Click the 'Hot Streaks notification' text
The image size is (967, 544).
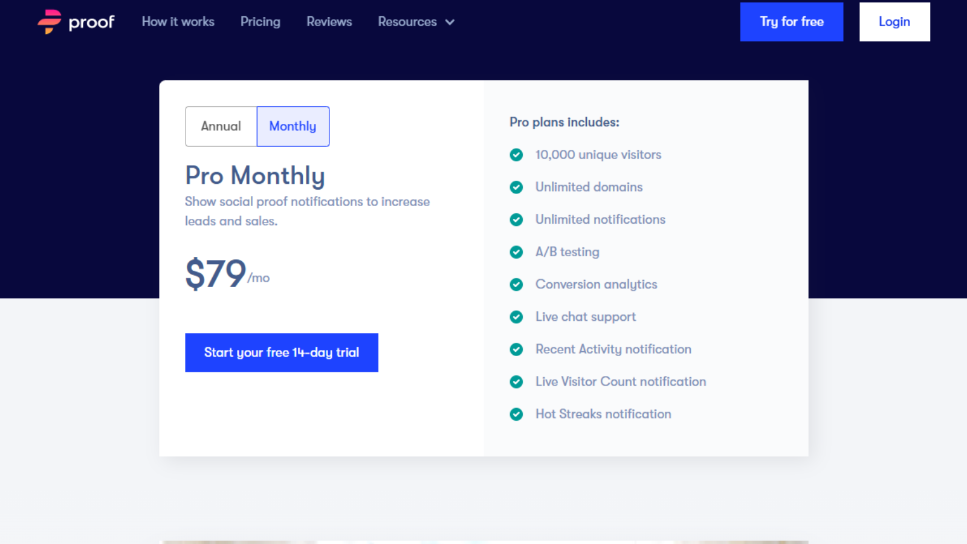(x=603, y=414)
